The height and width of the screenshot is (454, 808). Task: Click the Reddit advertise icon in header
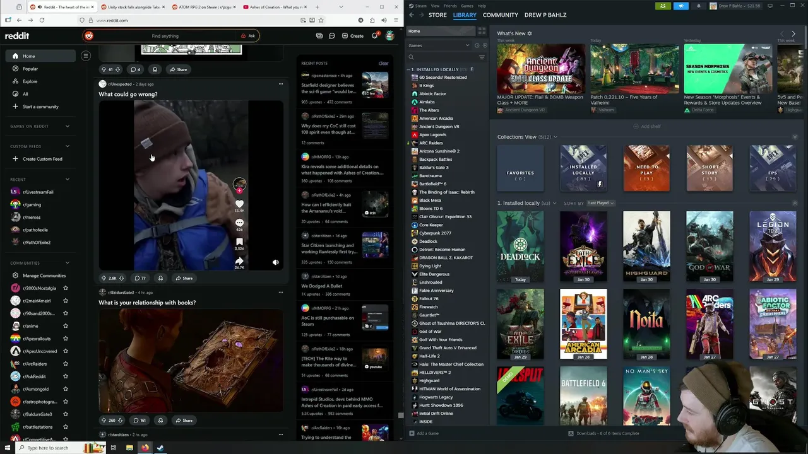319,36
